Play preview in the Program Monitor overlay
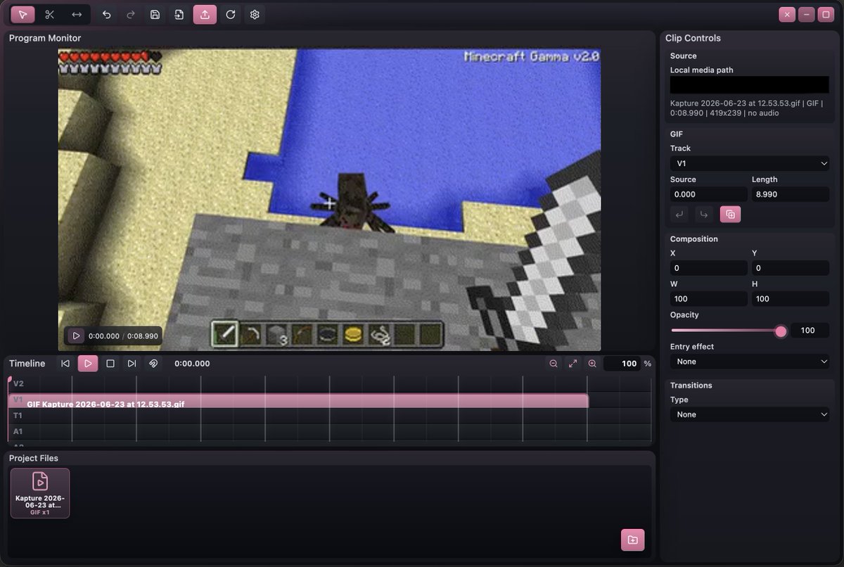Viewport: 844px width, 567px height. 76,336
